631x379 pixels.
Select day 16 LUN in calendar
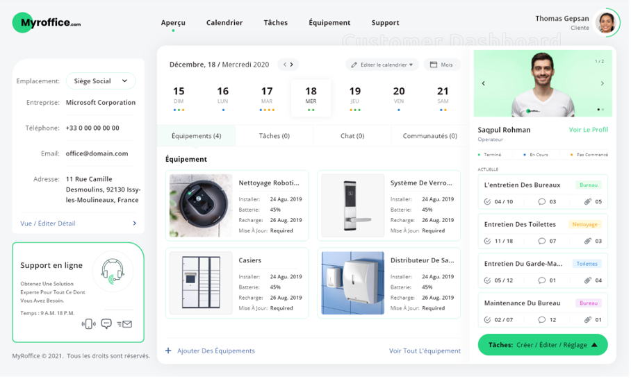tap(223, 99)
